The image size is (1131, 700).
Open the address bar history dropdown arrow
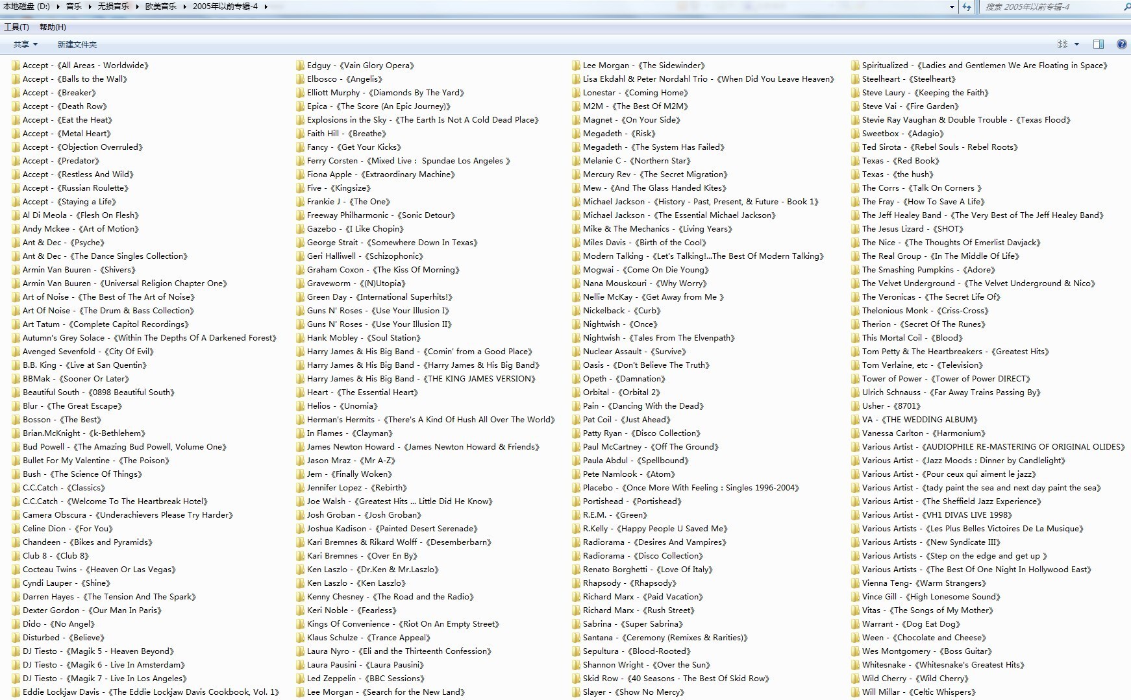pos(952,6)
